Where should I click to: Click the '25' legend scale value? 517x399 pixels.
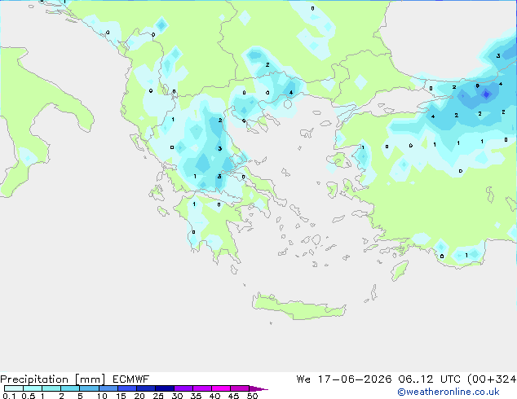[x=158, y=396]
